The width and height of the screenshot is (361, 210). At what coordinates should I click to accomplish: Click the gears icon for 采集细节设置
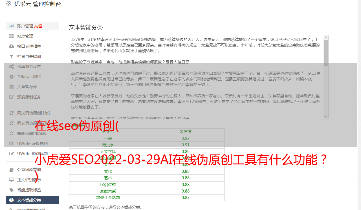(12, 67)
